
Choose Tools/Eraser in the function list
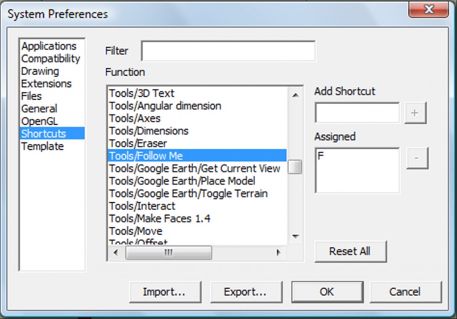coord(138,143)
